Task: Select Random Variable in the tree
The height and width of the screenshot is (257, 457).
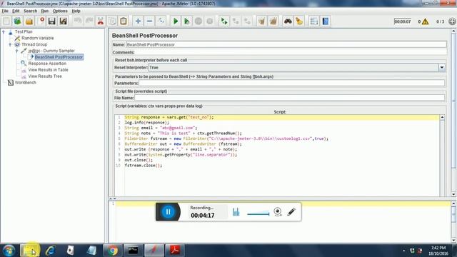Action: point(38,38)
